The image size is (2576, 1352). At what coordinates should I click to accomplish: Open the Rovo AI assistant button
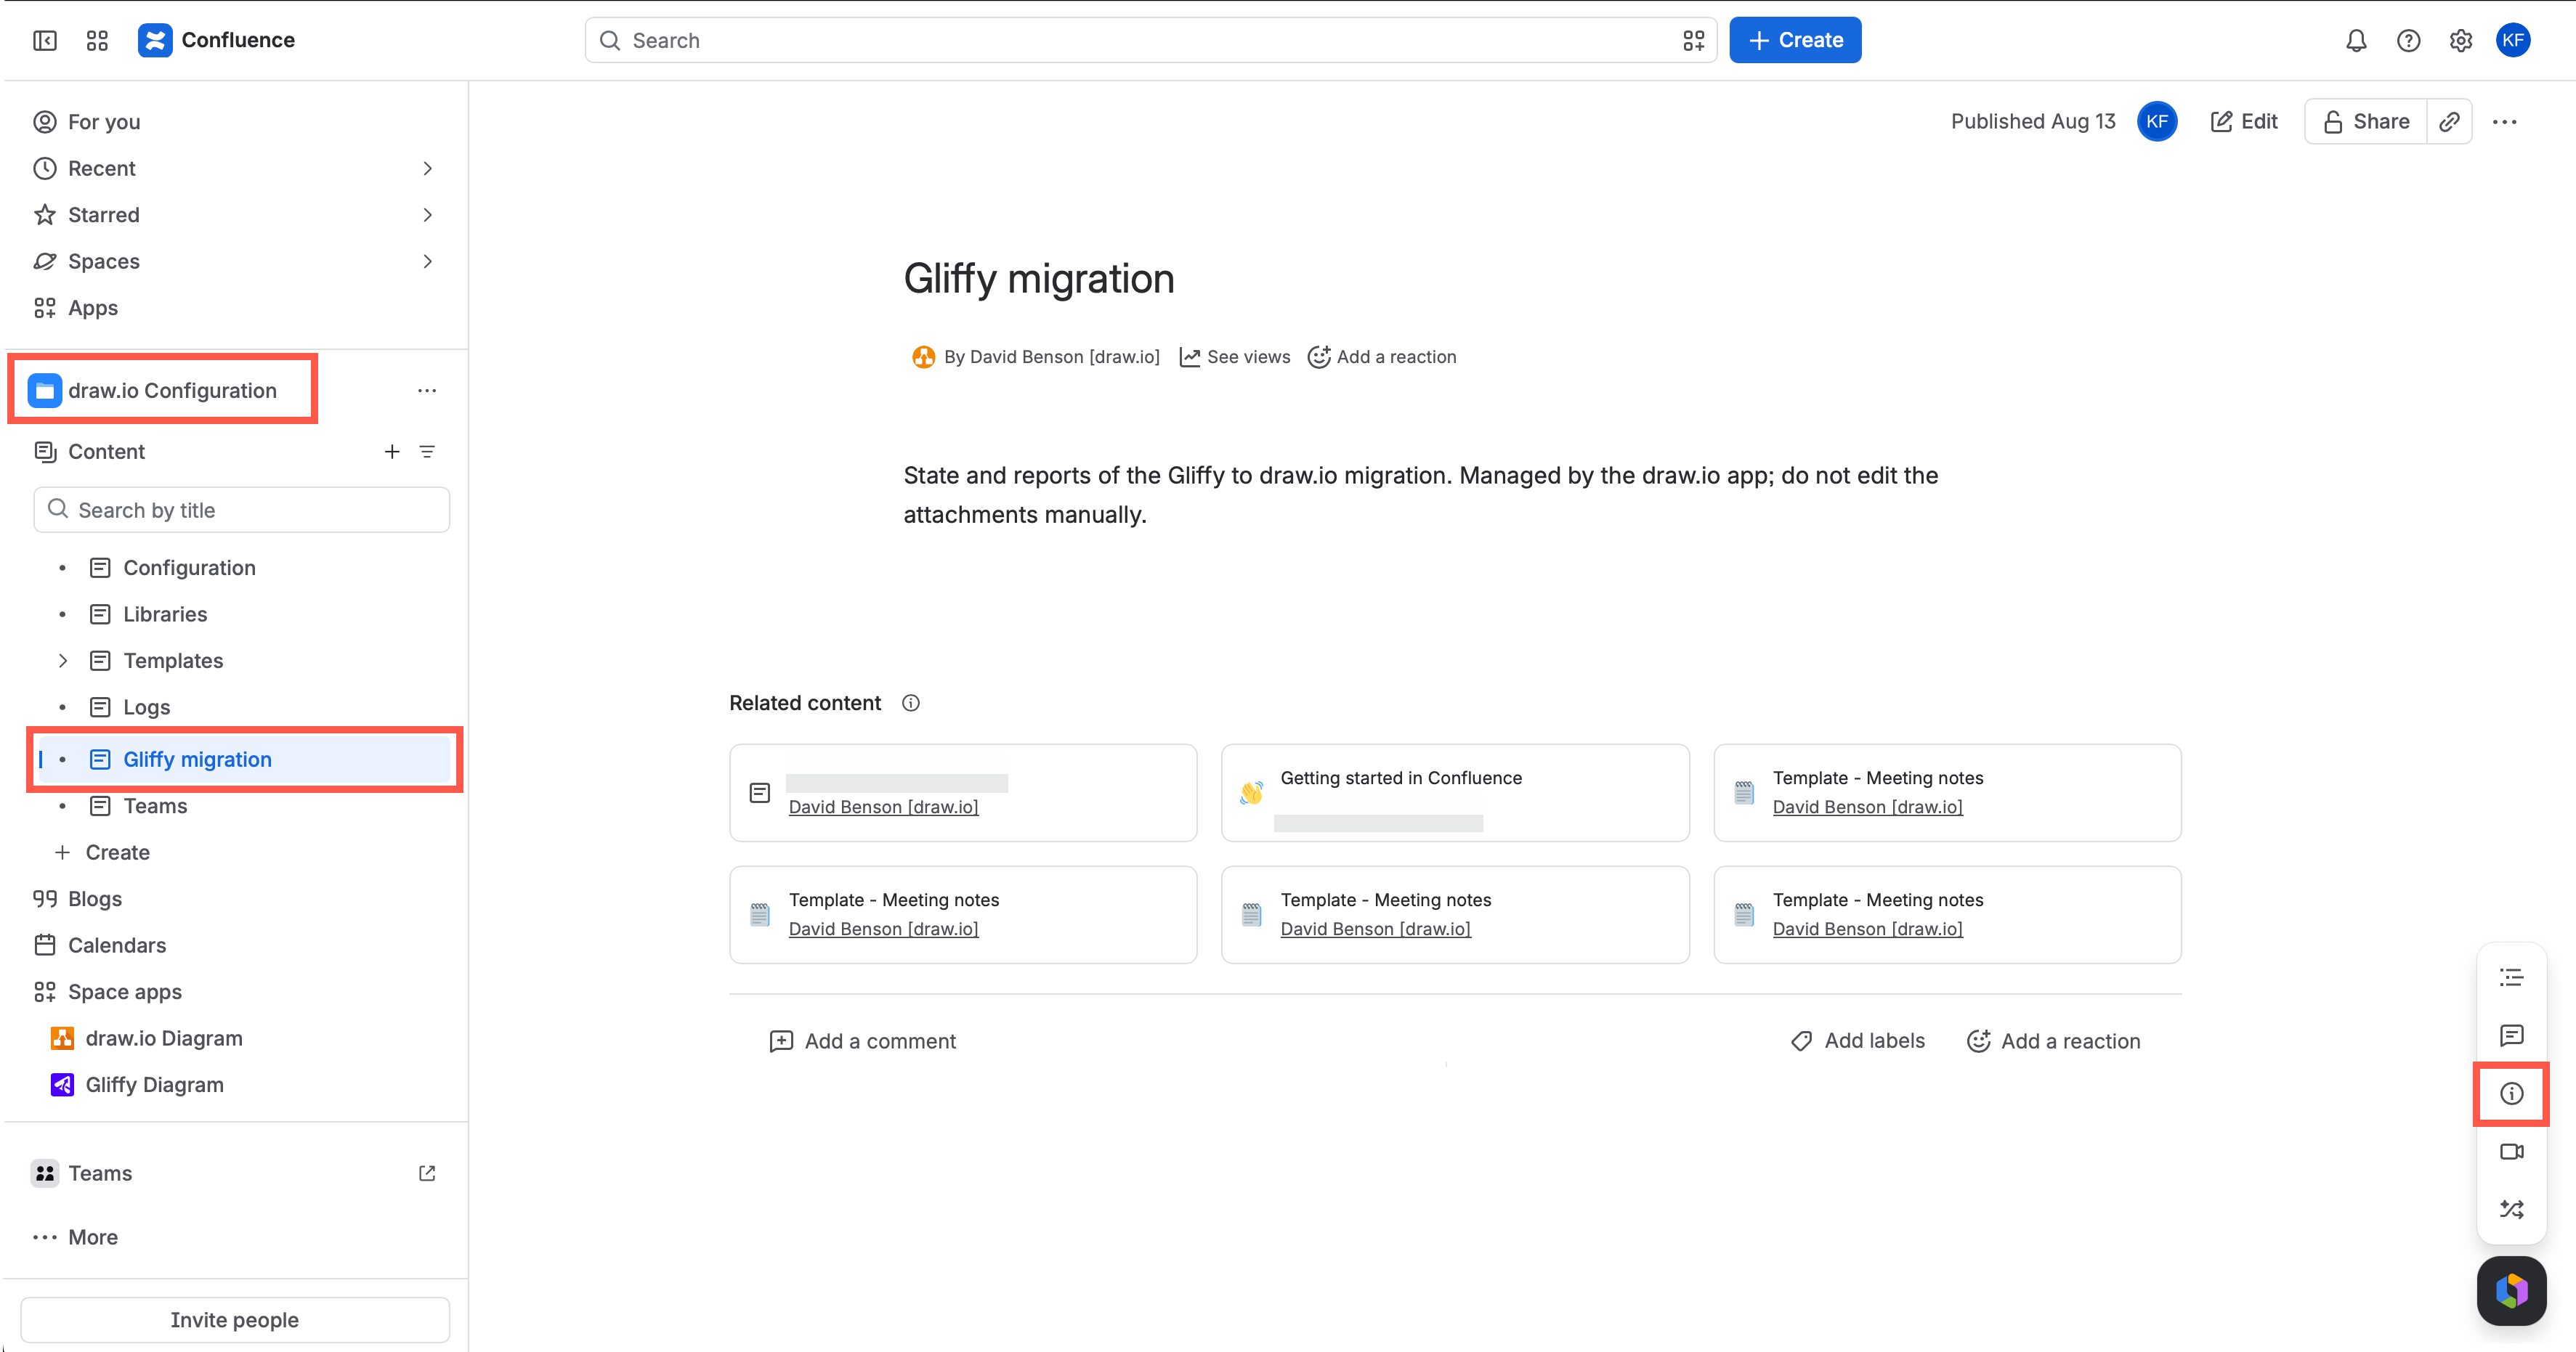2511,1290
